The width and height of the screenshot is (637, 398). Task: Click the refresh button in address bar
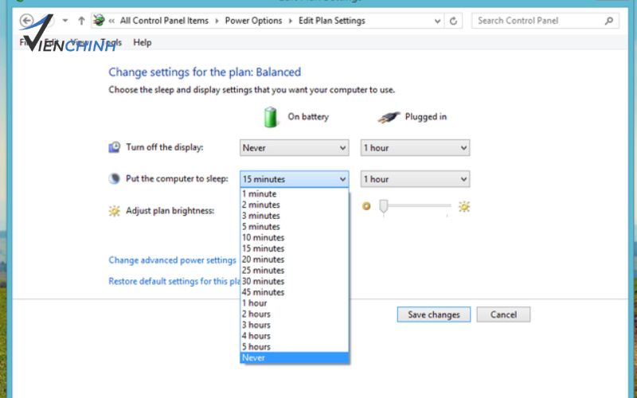coord(453,21)
